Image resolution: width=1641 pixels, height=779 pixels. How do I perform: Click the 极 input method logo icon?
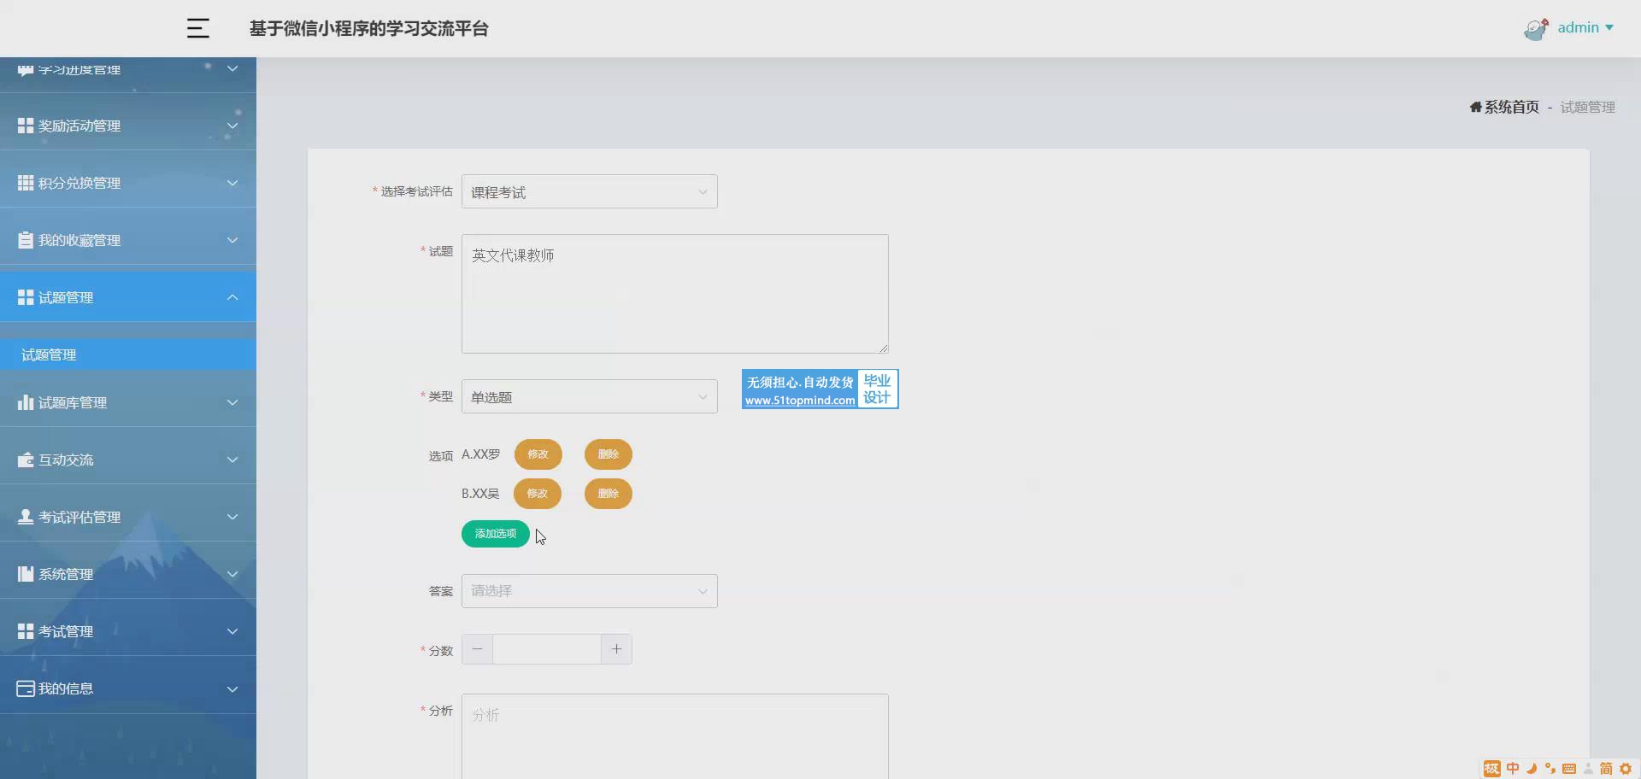(x=1491, y=769)
